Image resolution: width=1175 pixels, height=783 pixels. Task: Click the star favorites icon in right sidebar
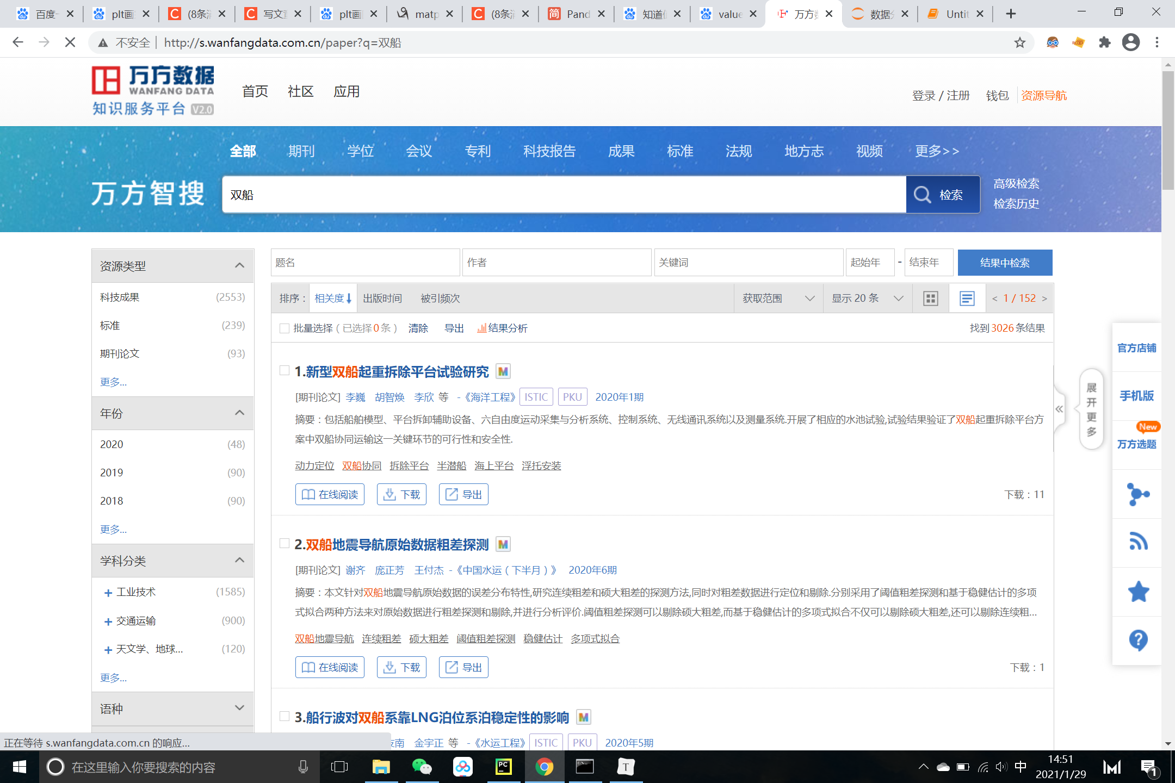coord(1138,592)
